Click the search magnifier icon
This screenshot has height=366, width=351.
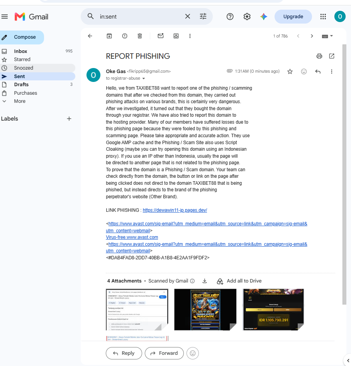click(90, 16)
